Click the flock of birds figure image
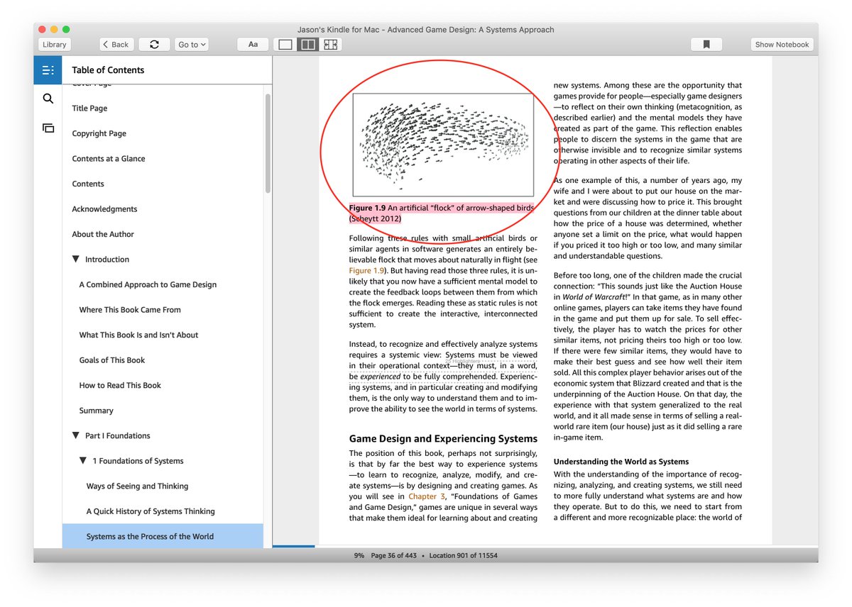The height and width of the screenshot is (607, 852). pos(443,145)
